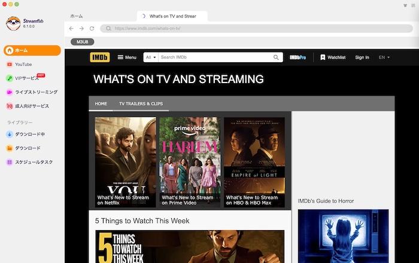
Task: Click the StreamFab 6.1.0.0 version text
Action: [29, 26]
